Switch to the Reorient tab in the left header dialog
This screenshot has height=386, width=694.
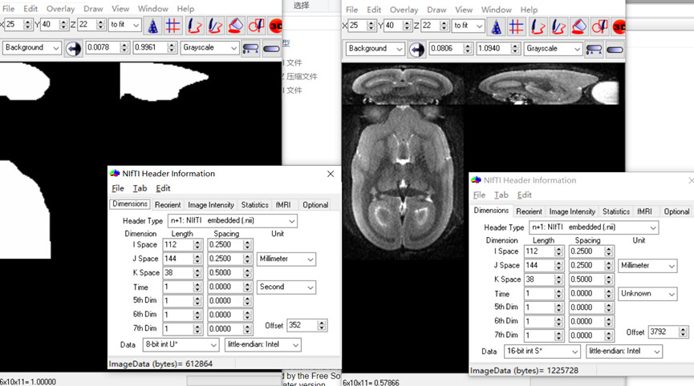[x=168, y=205]
